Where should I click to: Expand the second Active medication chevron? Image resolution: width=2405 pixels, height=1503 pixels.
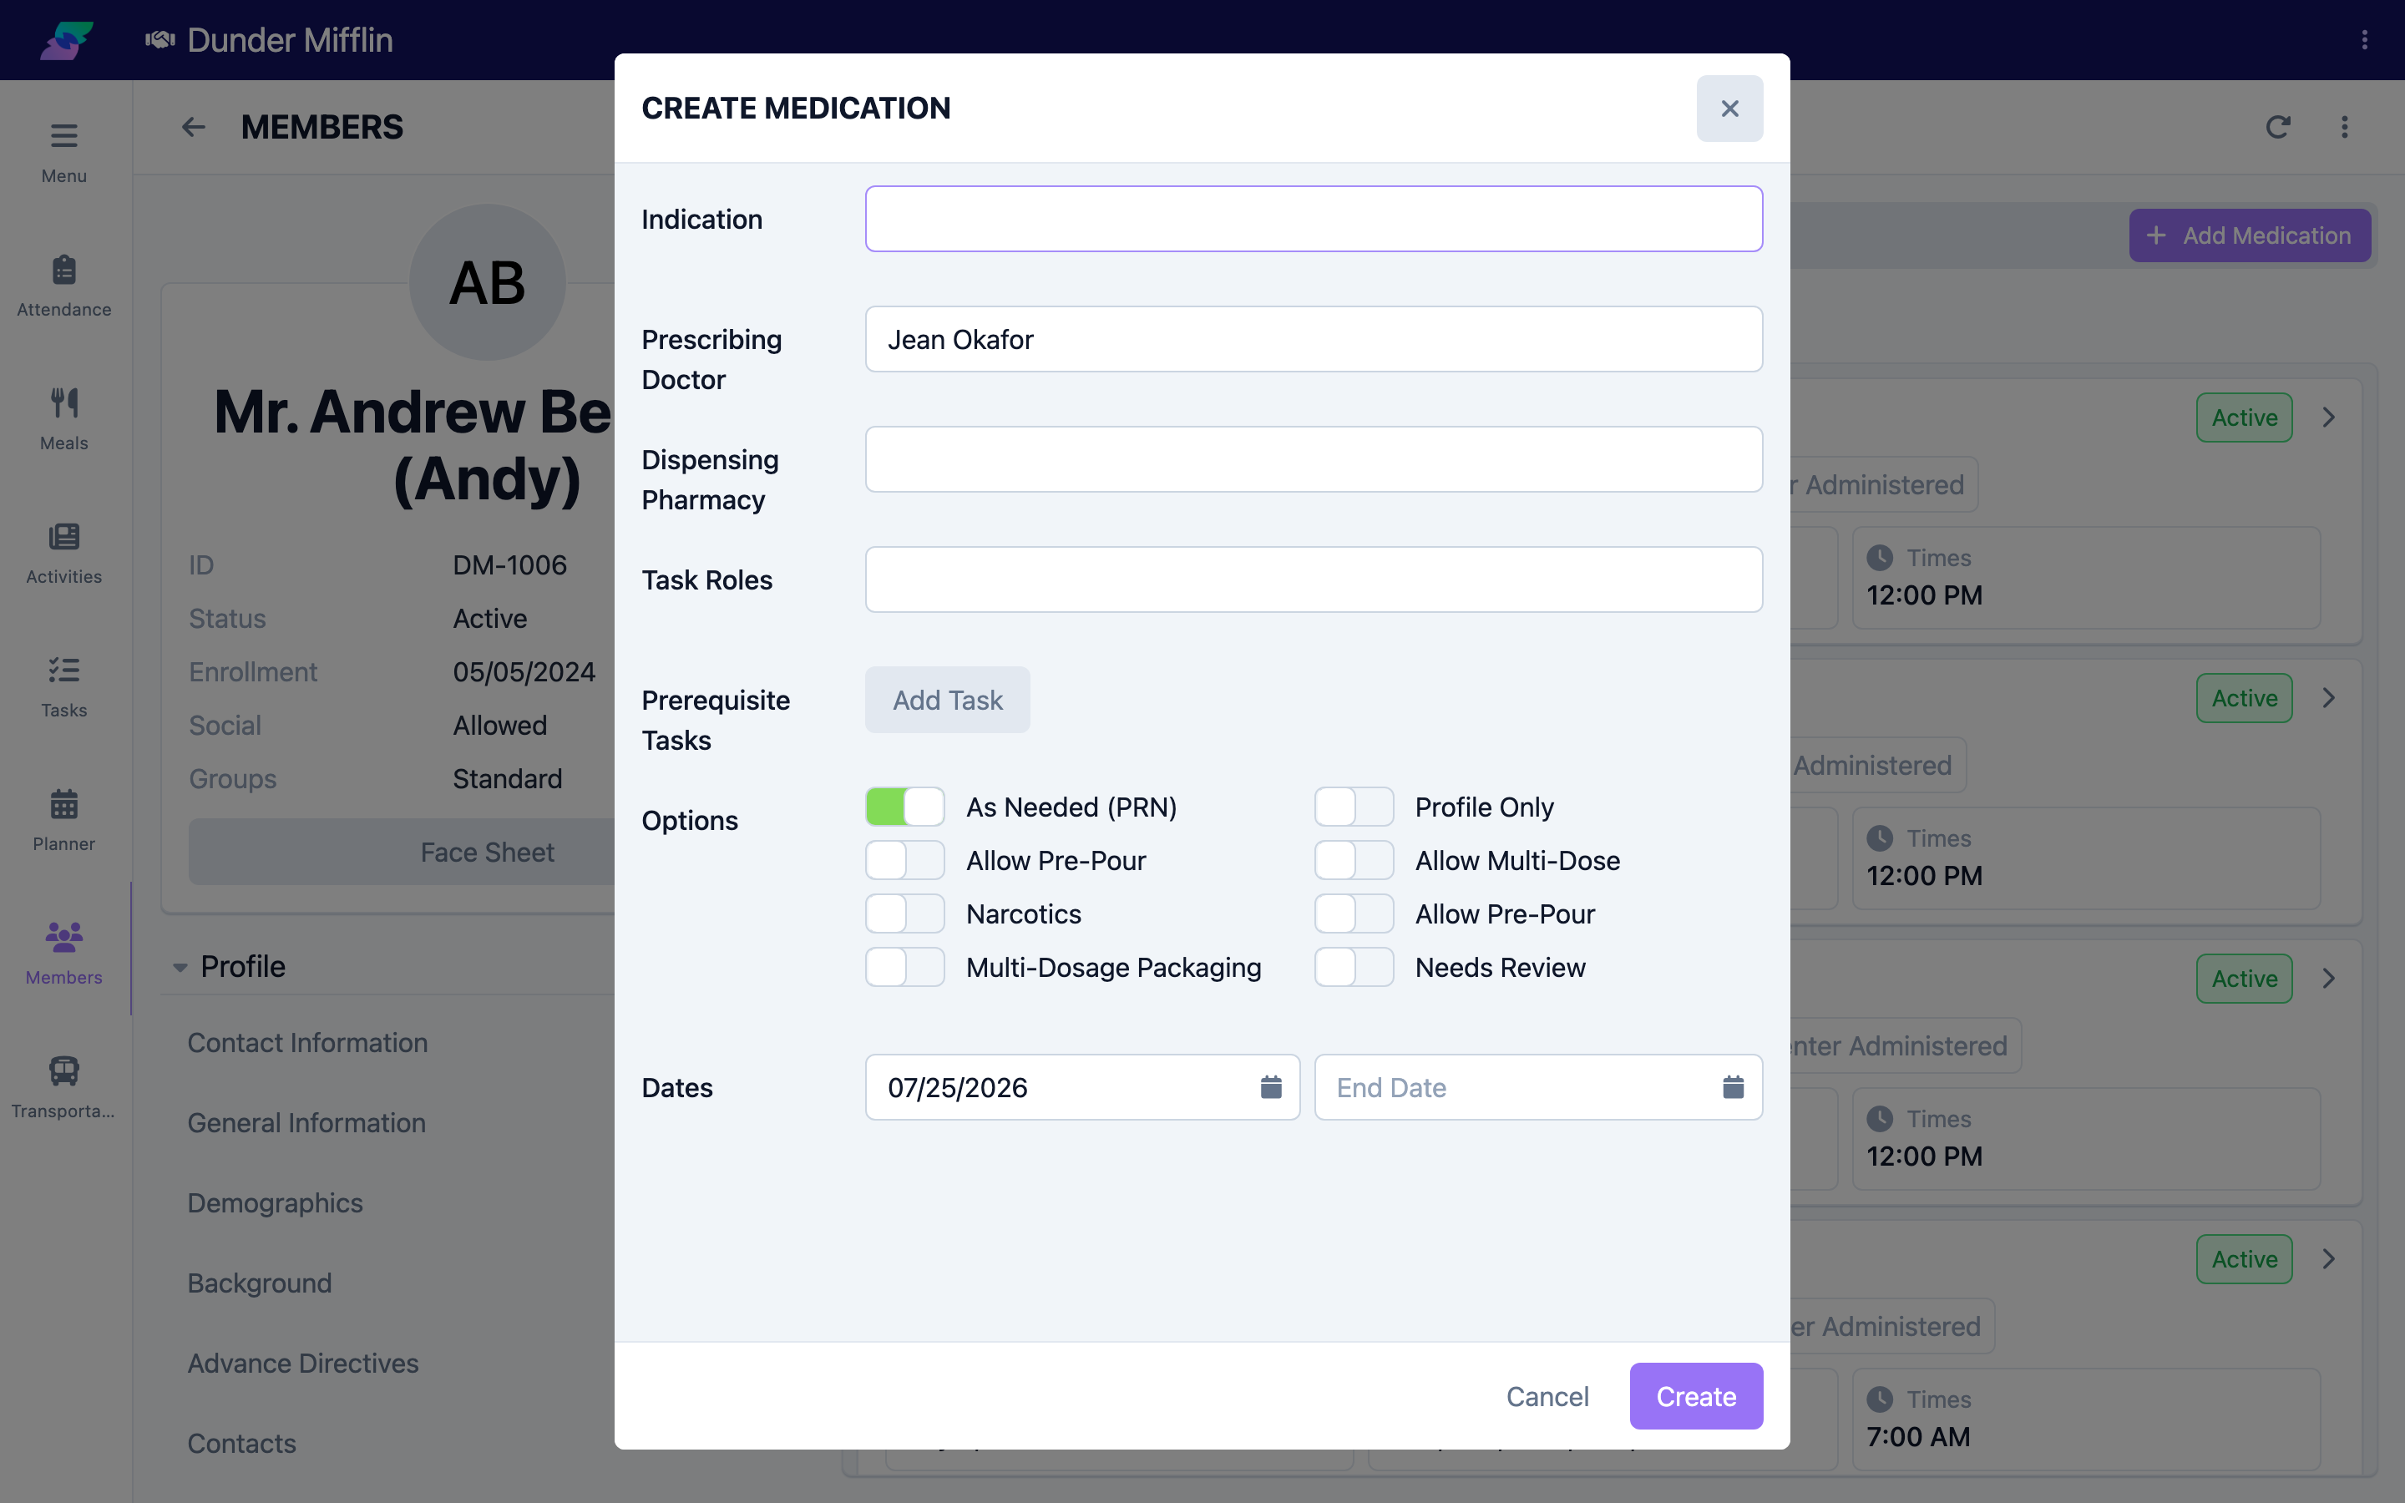[2328, 698]
